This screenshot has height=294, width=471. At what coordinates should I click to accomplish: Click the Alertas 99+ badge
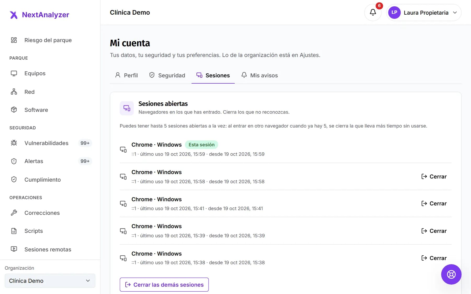pyautogui.click(x=85, y=161)
